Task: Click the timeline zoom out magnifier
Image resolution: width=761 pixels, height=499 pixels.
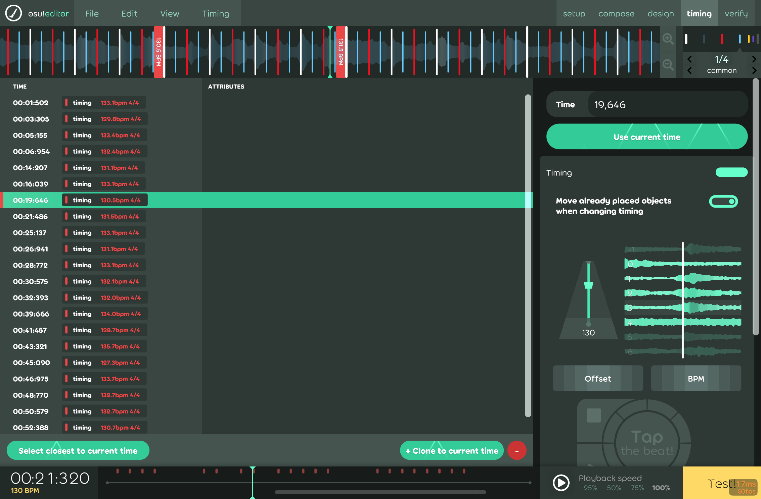Action: [x=668, y=64]
